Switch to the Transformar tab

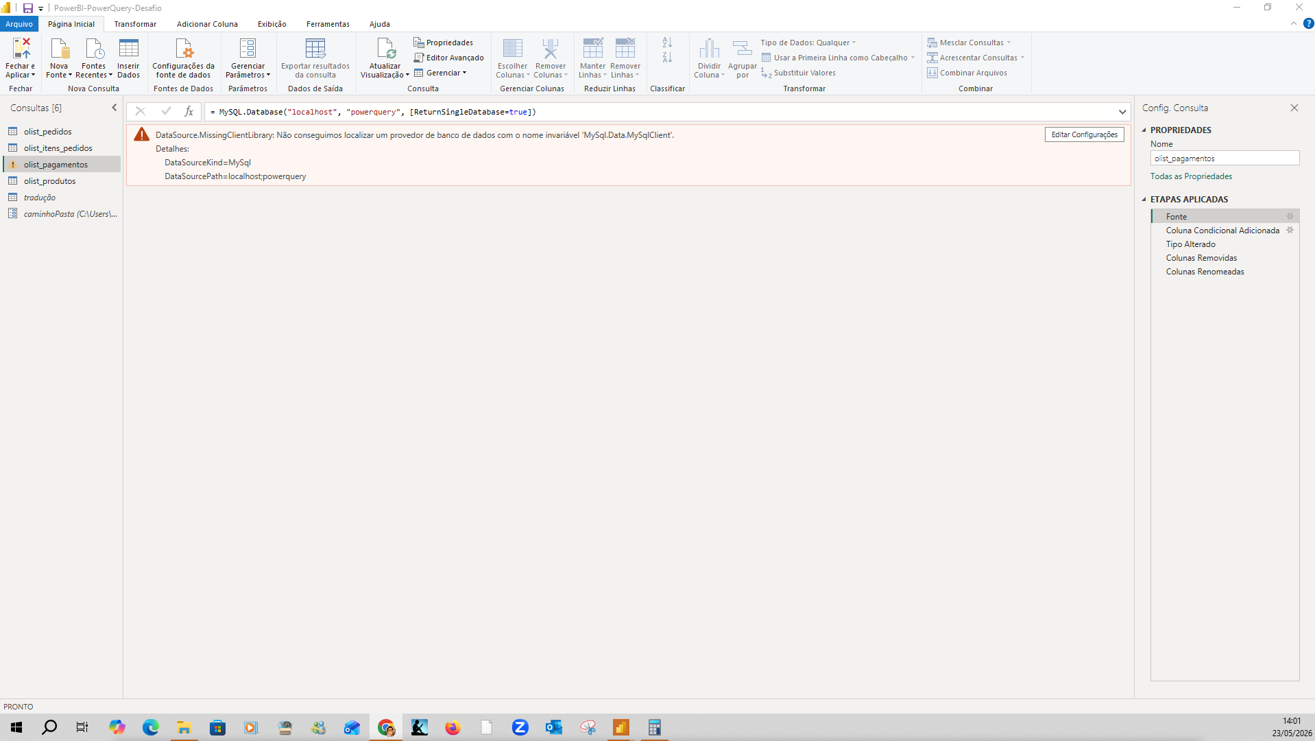(135, 24)
